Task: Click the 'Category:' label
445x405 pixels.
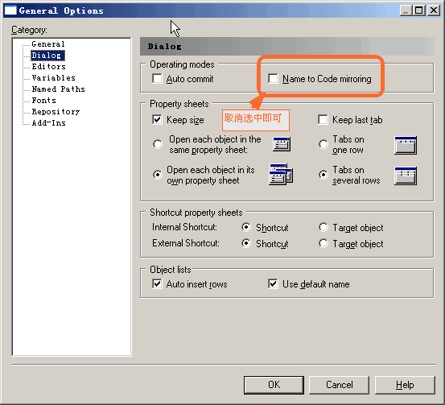Action: (x=29, y=30)
